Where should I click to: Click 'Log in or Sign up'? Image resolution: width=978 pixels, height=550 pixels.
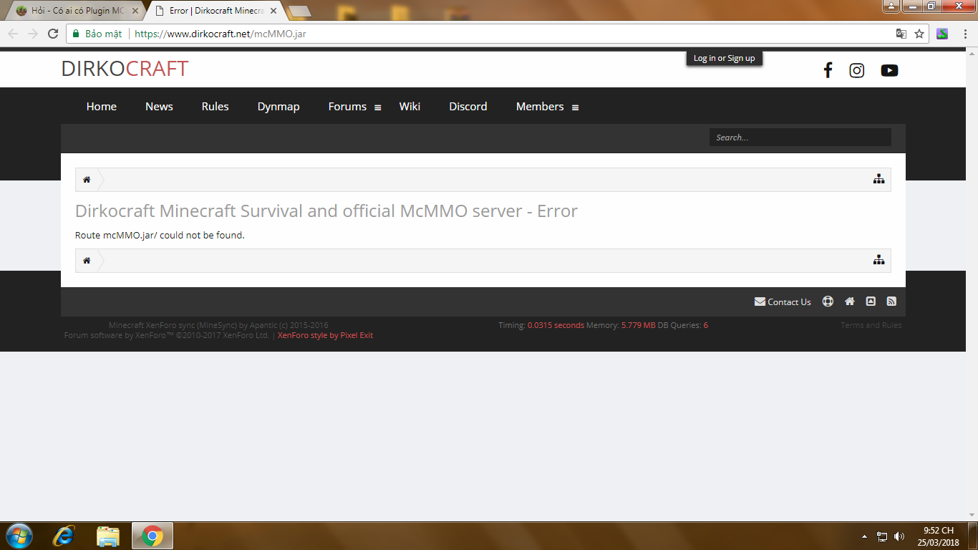point(725,58)
